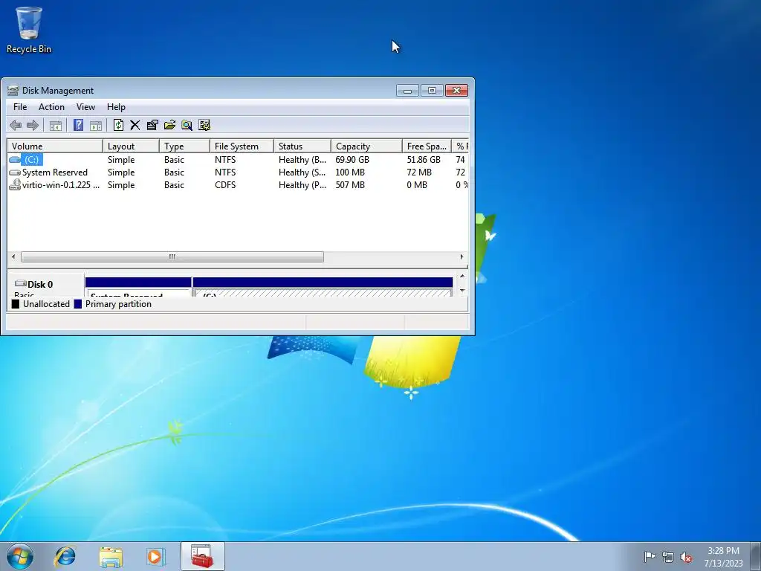Sort by Volume column header
761x571 pixels.
pos(55,146)
